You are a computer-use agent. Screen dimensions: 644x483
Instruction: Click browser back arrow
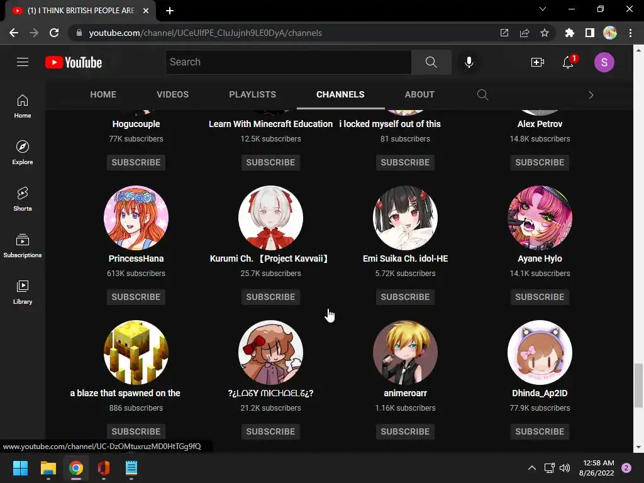[14, 33]
